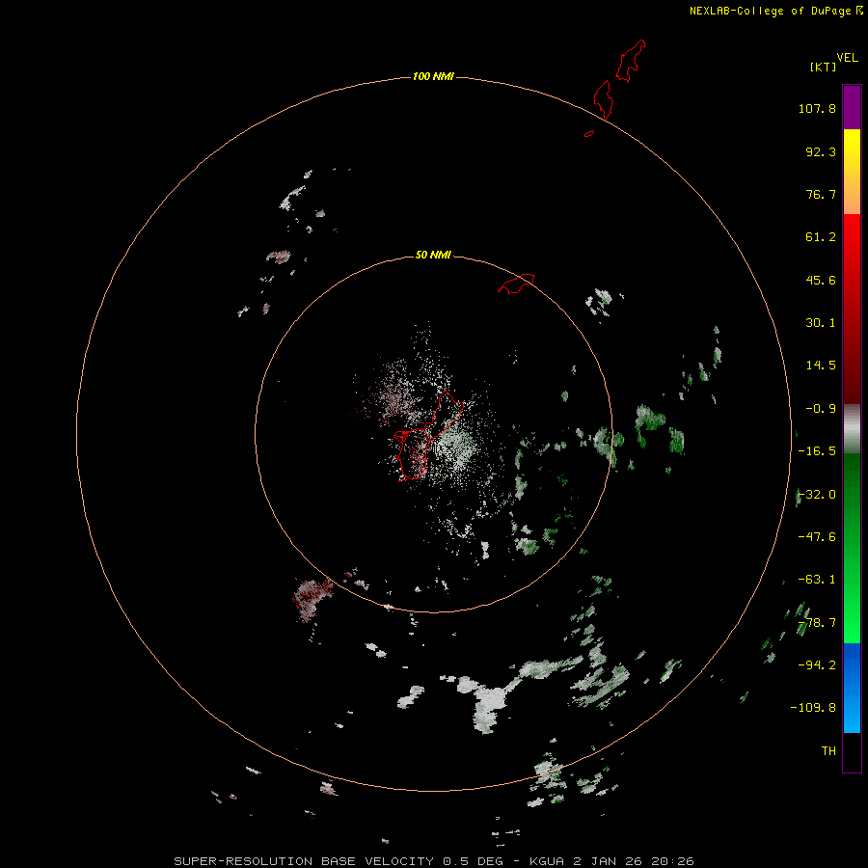
Task: Click the 100 NMI range ring label
Action: coord(433,76)
